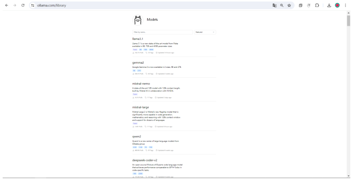The width and height of the screenshot is (353, 180).
Task: View site information icon in address bar
Action: (33, 5)
